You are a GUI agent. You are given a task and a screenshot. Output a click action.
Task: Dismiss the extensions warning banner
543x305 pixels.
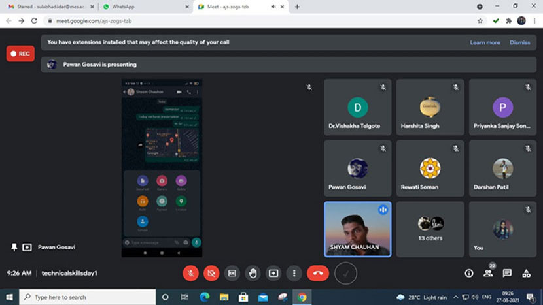[x=519, y=42]
